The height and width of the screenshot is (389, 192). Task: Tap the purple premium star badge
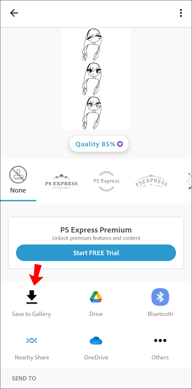coord(120,144)
